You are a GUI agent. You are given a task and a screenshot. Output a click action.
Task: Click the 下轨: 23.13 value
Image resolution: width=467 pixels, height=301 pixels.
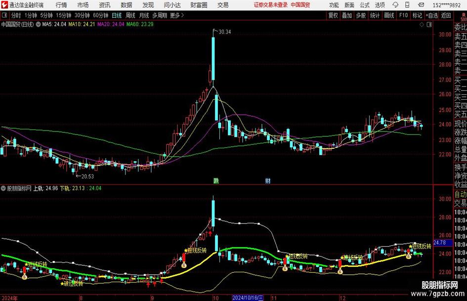click(72, 188)
